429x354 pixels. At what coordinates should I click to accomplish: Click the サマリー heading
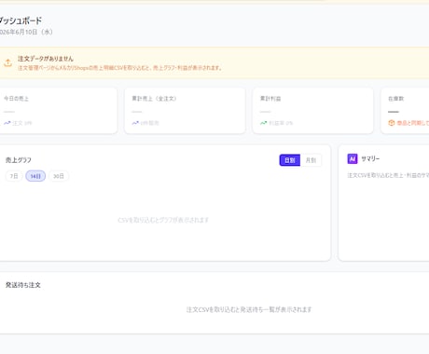[370, 158]
